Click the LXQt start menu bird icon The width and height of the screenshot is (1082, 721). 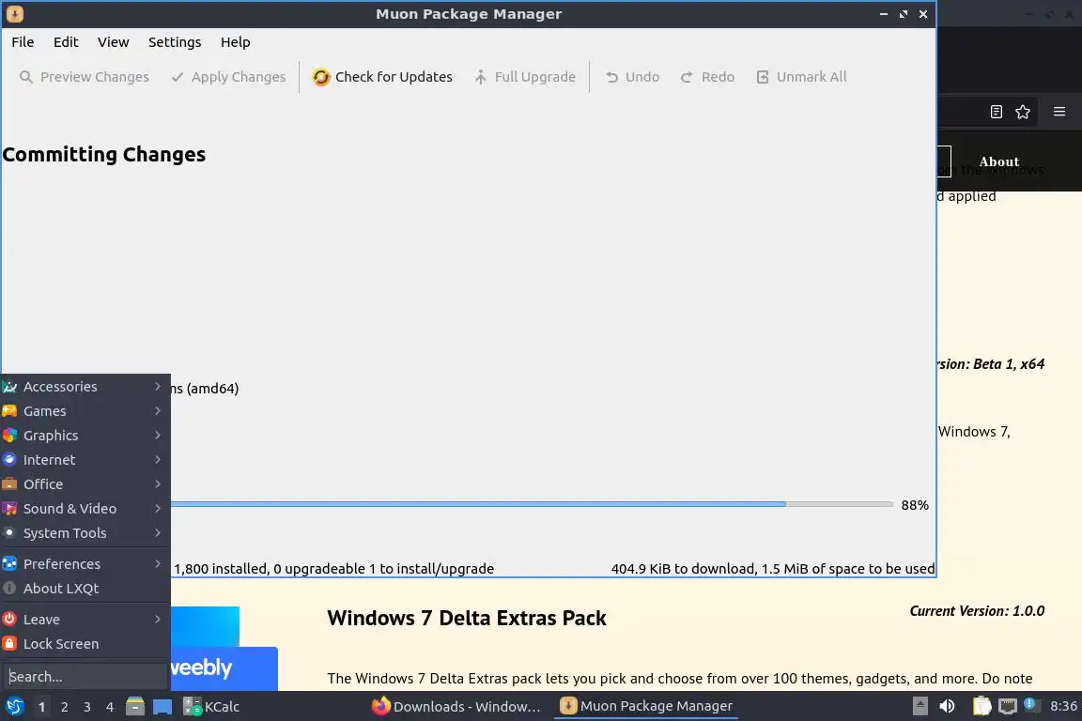click(x=14, y=707)
